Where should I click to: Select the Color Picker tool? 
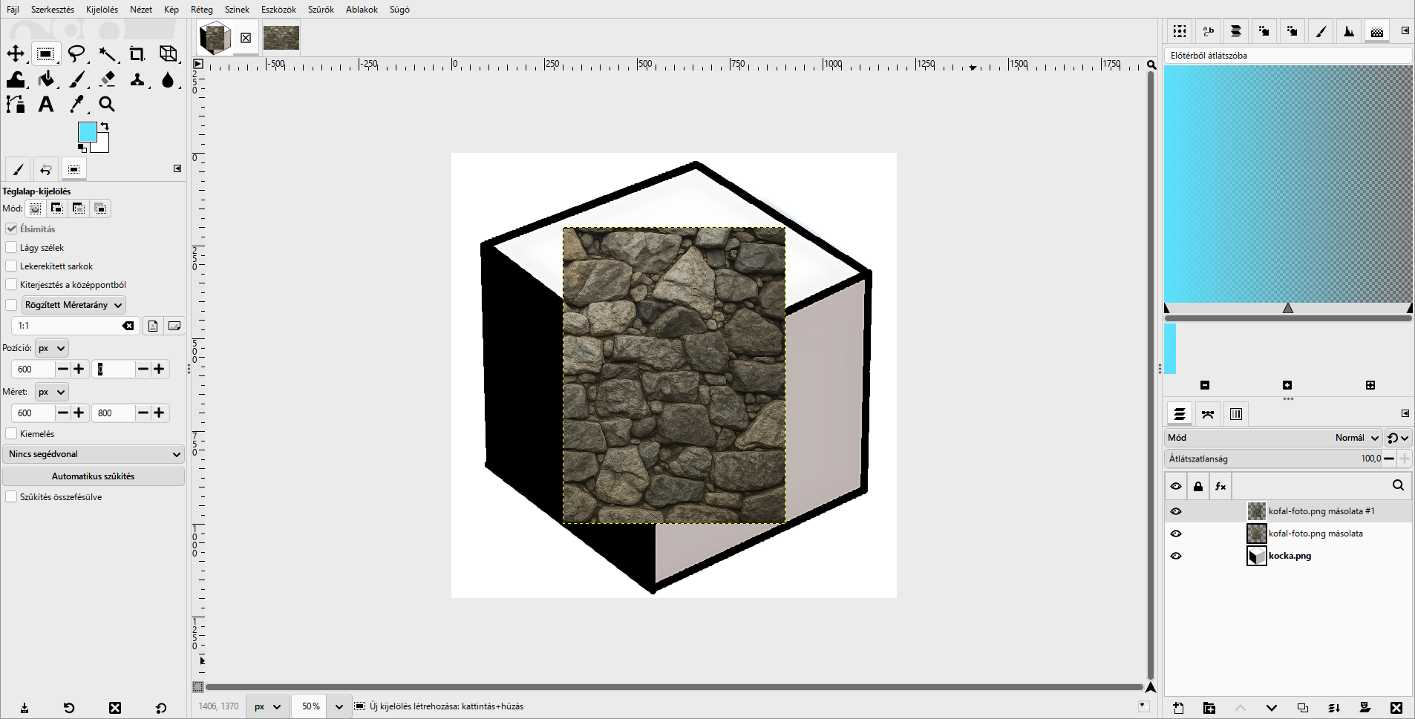point(76,105)
